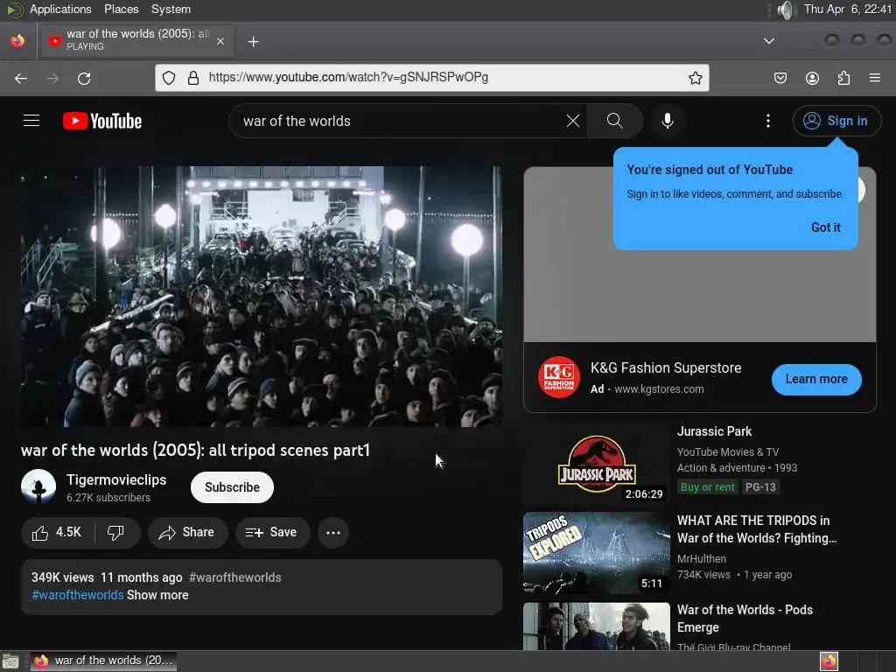Go back with Firefox back arrow

pyautogui.click(x=21, y=78)
